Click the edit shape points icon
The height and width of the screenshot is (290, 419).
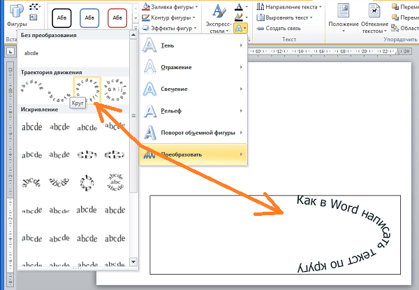pyautogui.click(x=34, y=6)
